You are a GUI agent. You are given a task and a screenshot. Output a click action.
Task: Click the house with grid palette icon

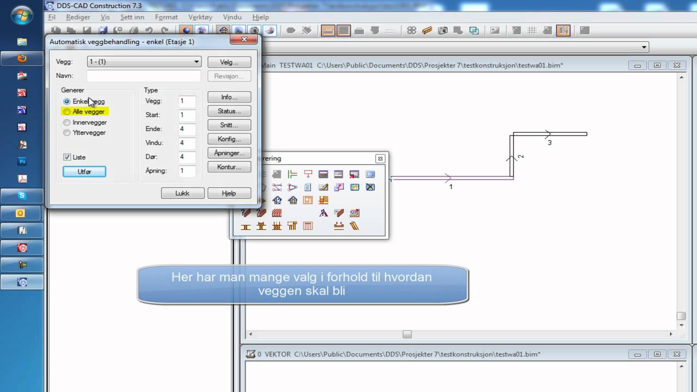click(292, 200)
